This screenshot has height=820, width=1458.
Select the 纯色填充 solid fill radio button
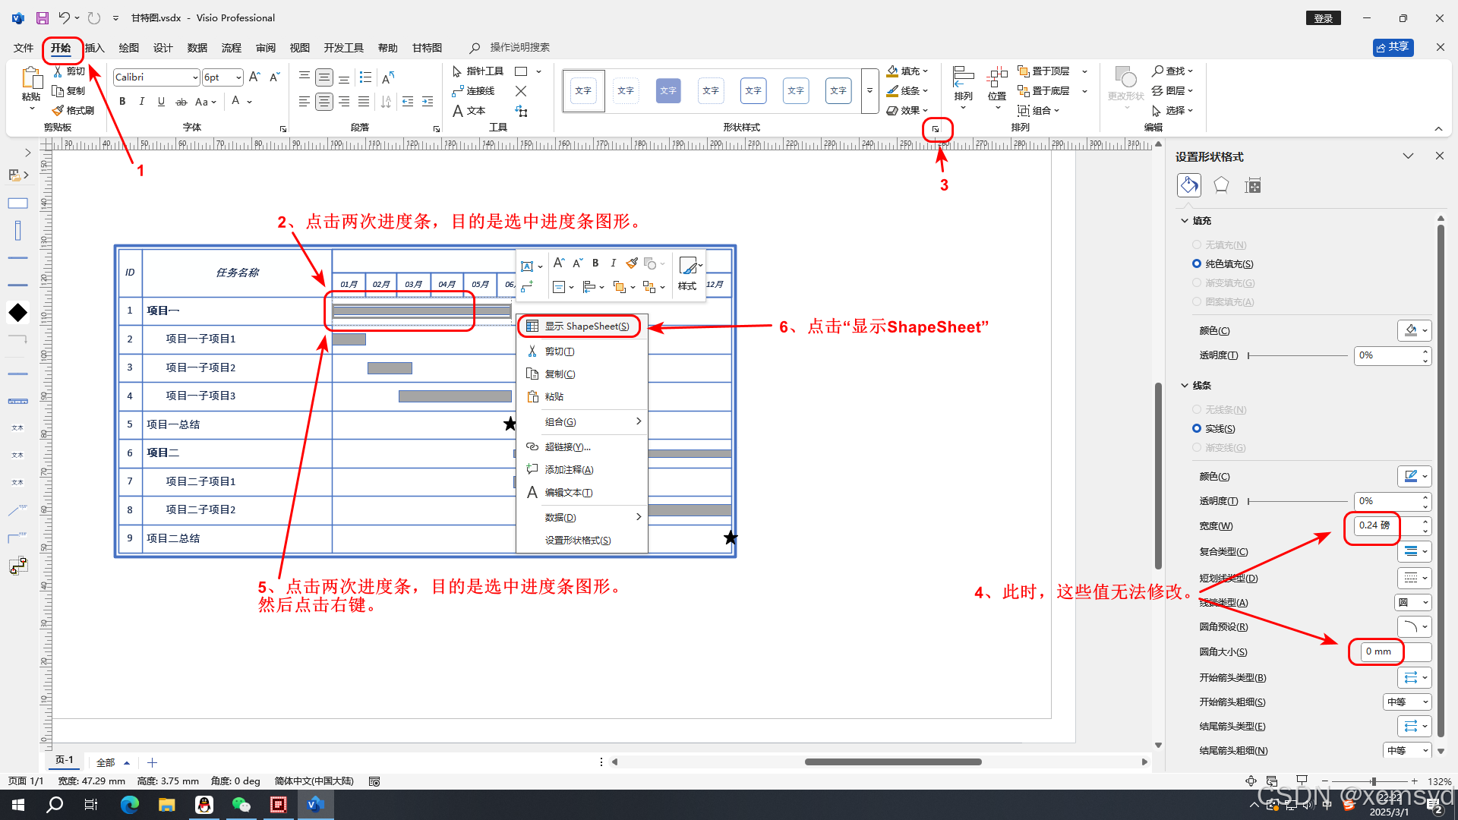[x=1197, y=264]
